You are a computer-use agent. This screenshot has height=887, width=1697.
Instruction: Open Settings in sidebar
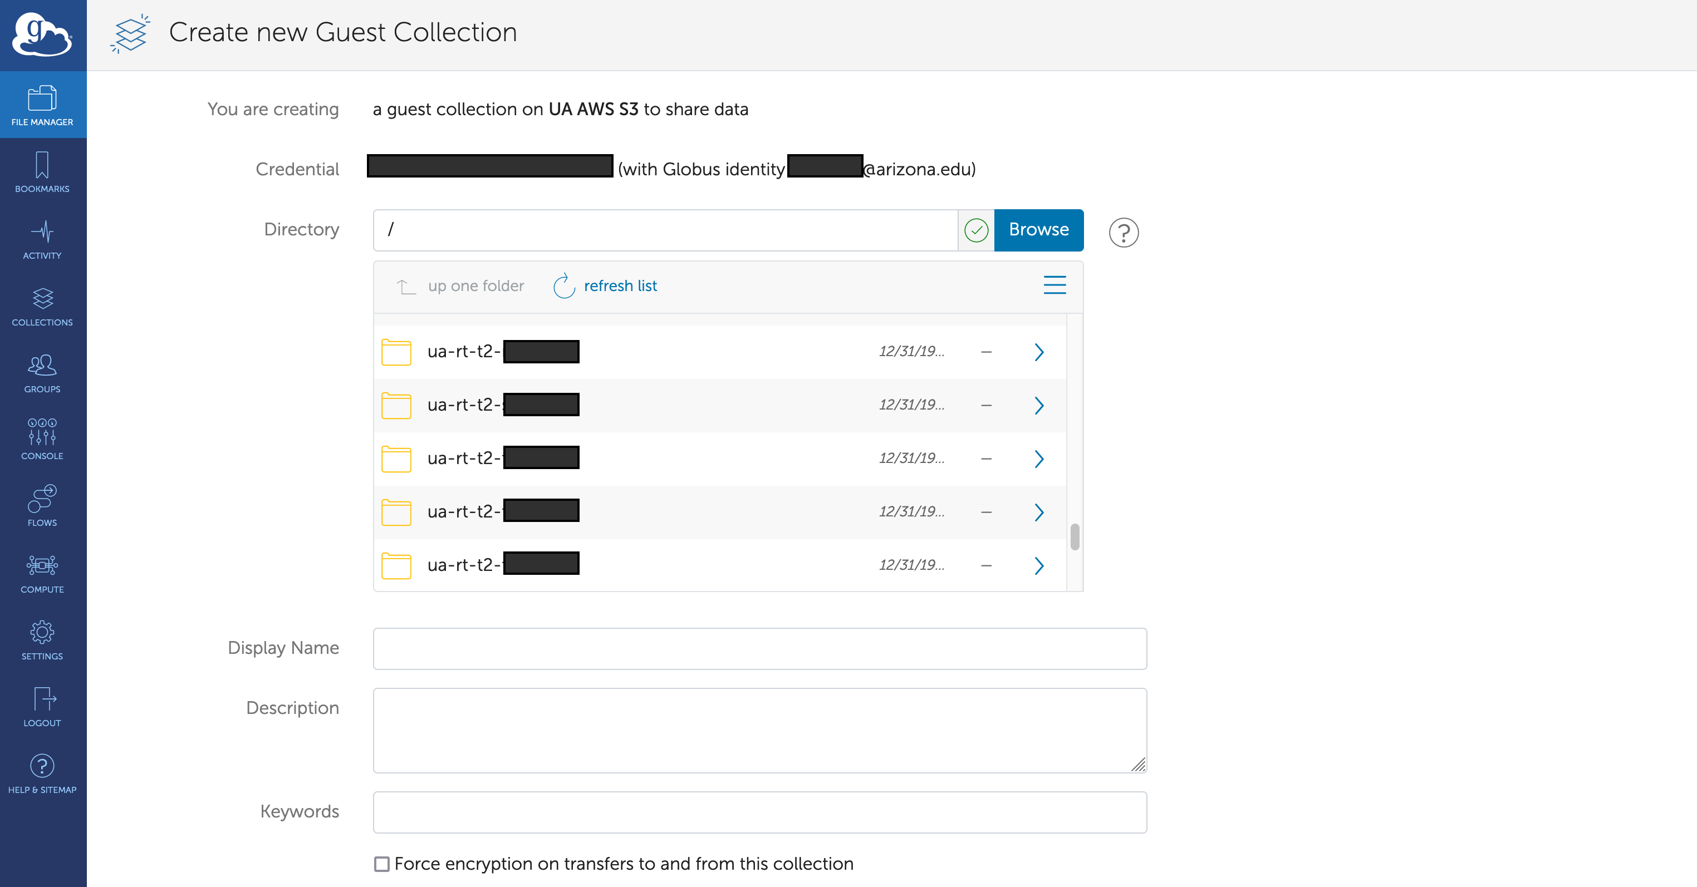point(43,639)
